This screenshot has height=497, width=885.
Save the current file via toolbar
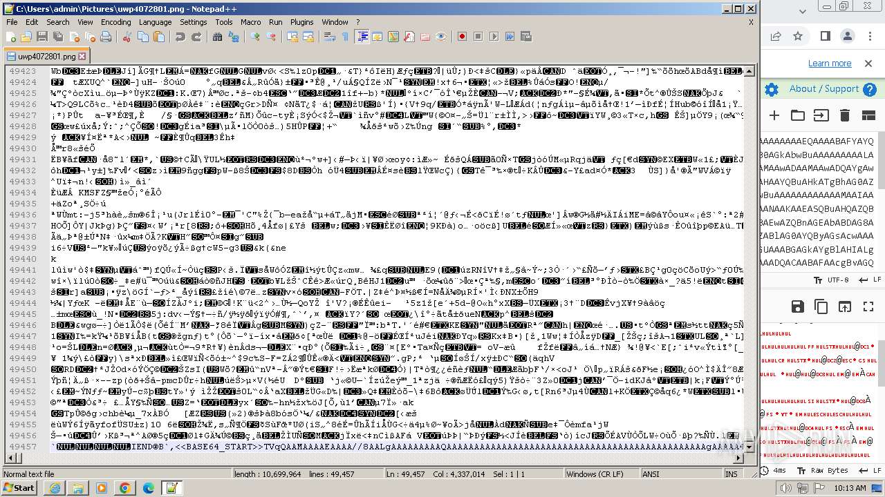pos(41,37)
